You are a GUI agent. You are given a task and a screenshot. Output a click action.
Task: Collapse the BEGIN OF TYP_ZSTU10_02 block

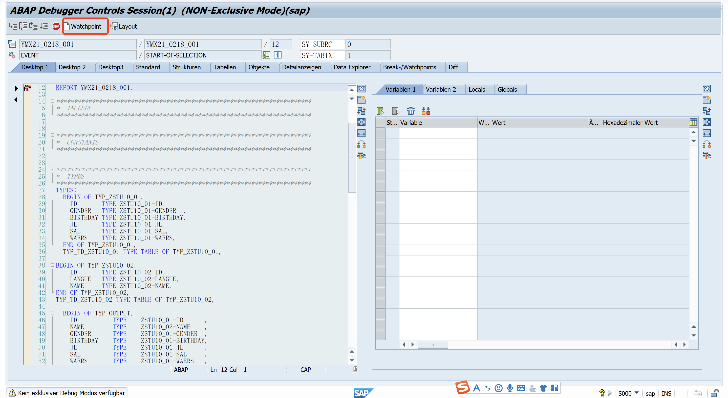point(52,265)
